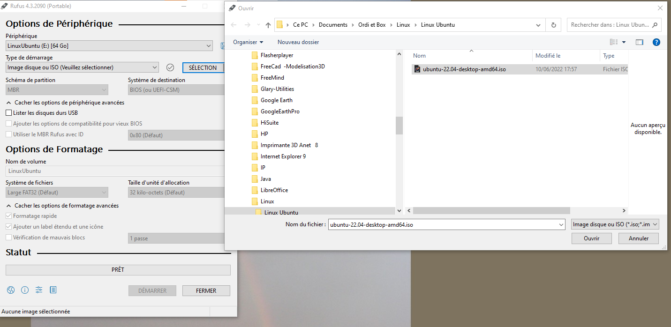Click the Nom de volume field
This screenshot has width=671, height=327.
pyautogui.click(x=115, y=171)
